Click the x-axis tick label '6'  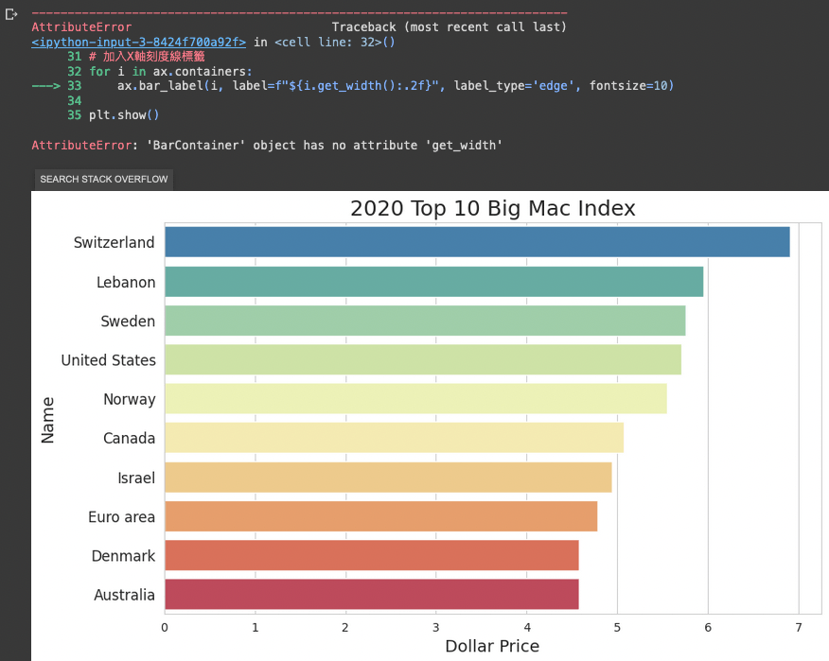pos(708,627)
